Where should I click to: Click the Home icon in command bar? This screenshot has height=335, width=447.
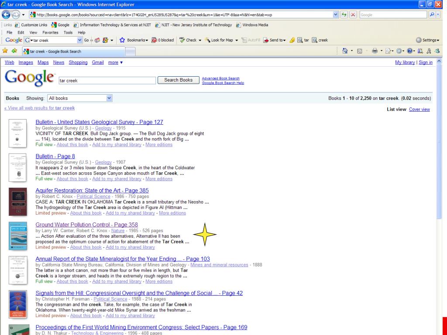[345, 51]
